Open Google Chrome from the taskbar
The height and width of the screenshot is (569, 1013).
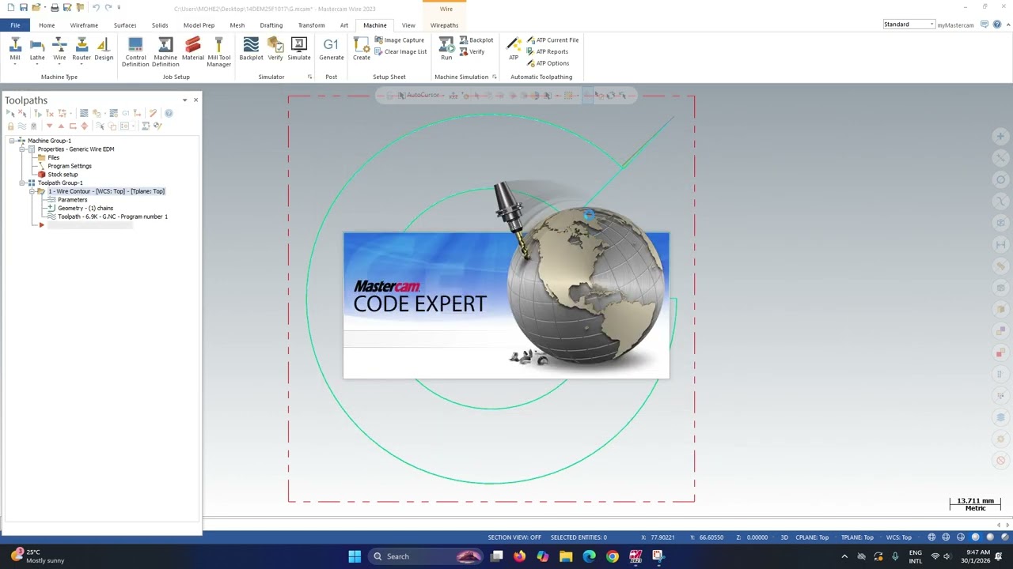click(x=613, y=556)
